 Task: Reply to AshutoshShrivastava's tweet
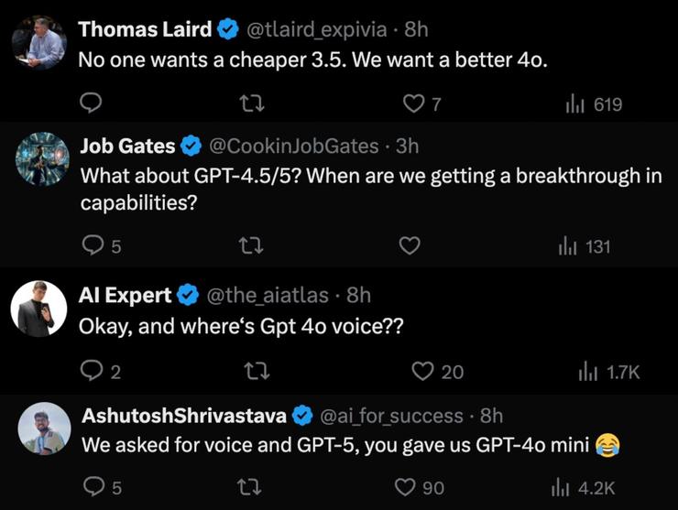pos(93,487)
